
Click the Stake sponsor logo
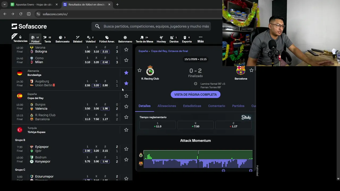point(246,117)
